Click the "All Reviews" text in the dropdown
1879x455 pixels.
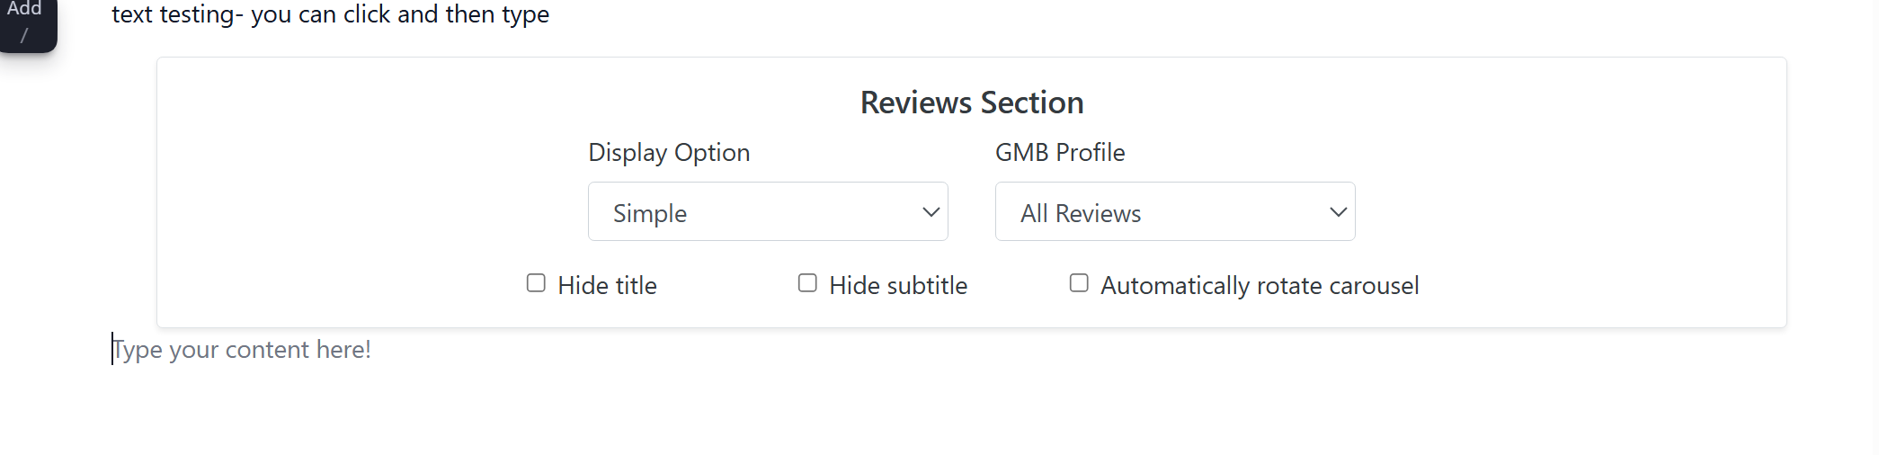1080,214
